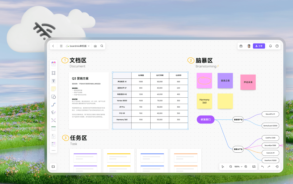Select the Connector line tool
The image size is (293, 184).
53,105
